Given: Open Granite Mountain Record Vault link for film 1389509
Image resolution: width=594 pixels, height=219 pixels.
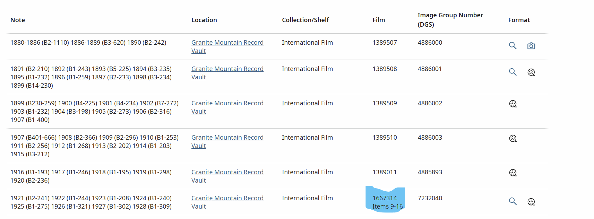Looking at the screenshot, I should [227, 107].
